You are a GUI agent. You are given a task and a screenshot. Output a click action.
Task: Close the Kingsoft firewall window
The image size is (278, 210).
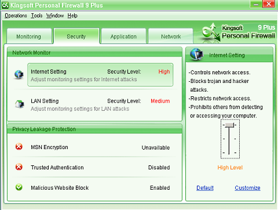click(269, 4)
